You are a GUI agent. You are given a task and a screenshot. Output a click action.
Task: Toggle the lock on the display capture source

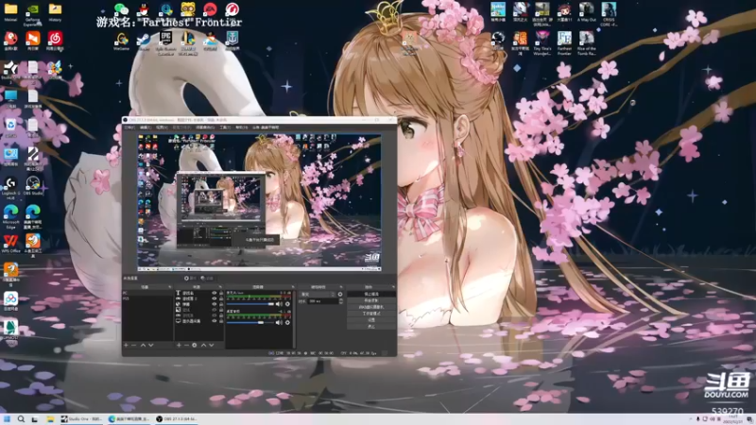(x=221, y=321)
